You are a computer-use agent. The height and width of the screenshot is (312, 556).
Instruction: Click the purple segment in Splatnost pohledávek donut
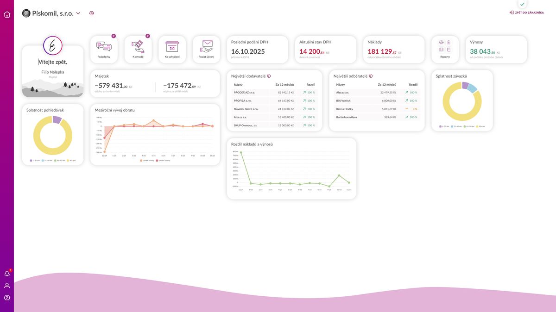(57, 119)
